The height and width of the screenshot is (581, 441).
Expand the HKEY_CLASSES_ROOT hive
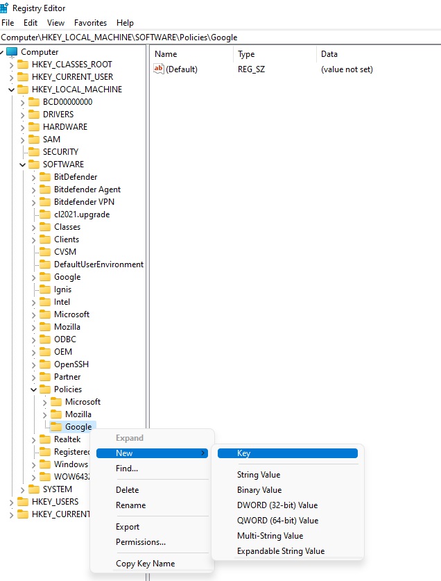[12, 65]
